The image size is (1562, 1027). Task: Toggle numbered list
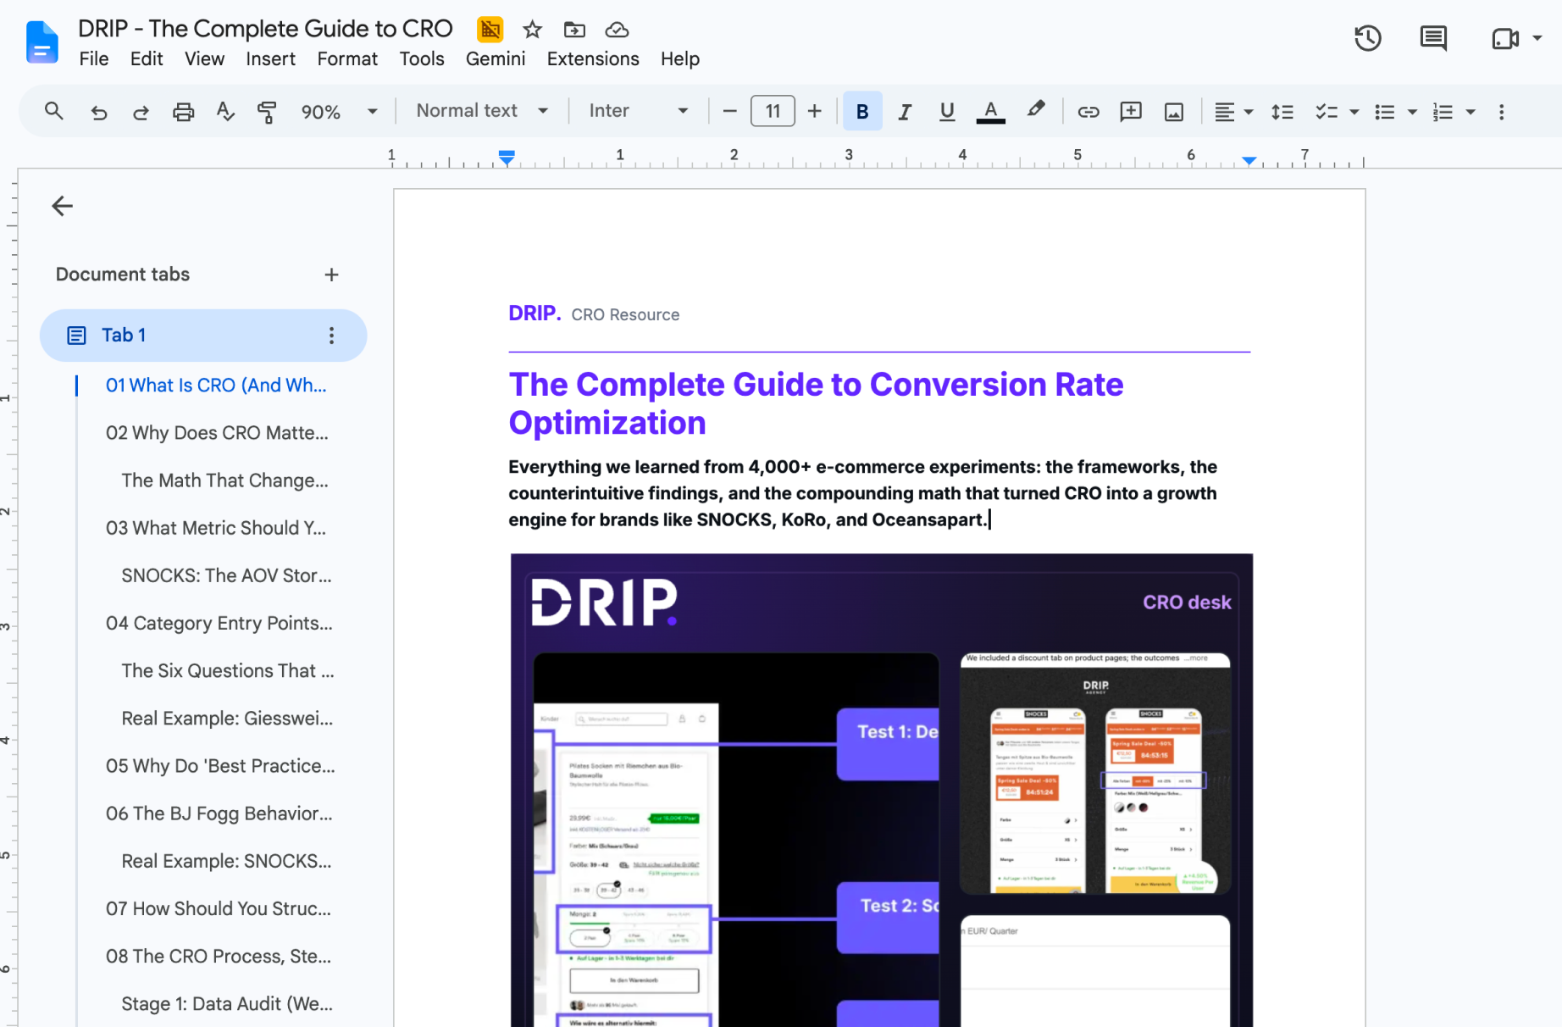(1443, 111)
